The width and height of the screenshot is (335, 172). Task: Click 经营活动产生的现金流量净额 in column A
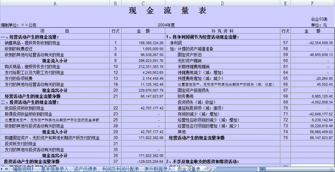(55, 96)
